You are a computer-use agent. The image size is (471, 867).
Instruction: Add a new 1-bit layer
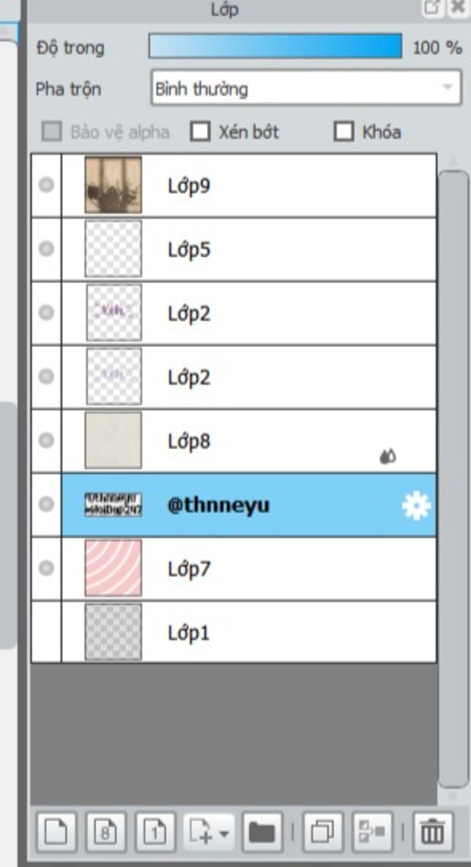[155, 832]
